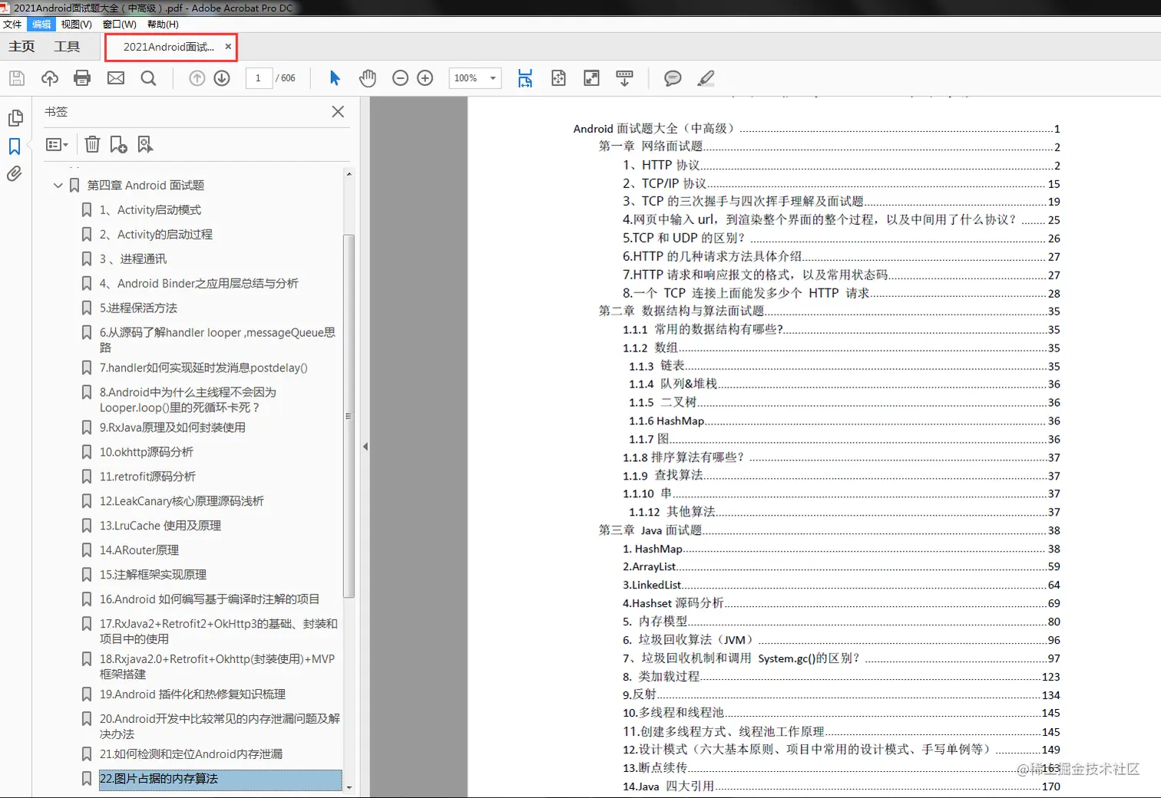Image resolution: width=1161 pixels, height=798 pixels.
Task: Delete selected bookmark with trash icon
Action: (x=92, y=144)
